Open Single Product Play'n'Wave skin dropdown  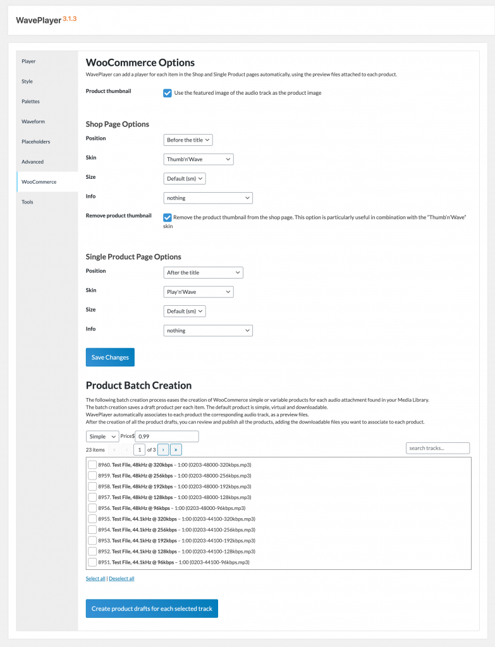pyautogui.click(x=198, y=292)
